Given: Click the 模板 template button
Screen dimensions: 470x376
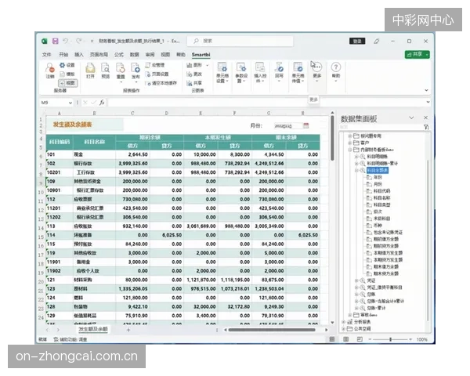Looking at the screenshot, I should click(67, 74).
